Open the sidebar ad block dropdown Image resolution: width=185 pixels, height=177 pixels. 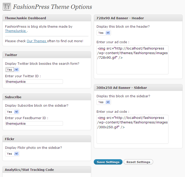click(x=104, y=102)
